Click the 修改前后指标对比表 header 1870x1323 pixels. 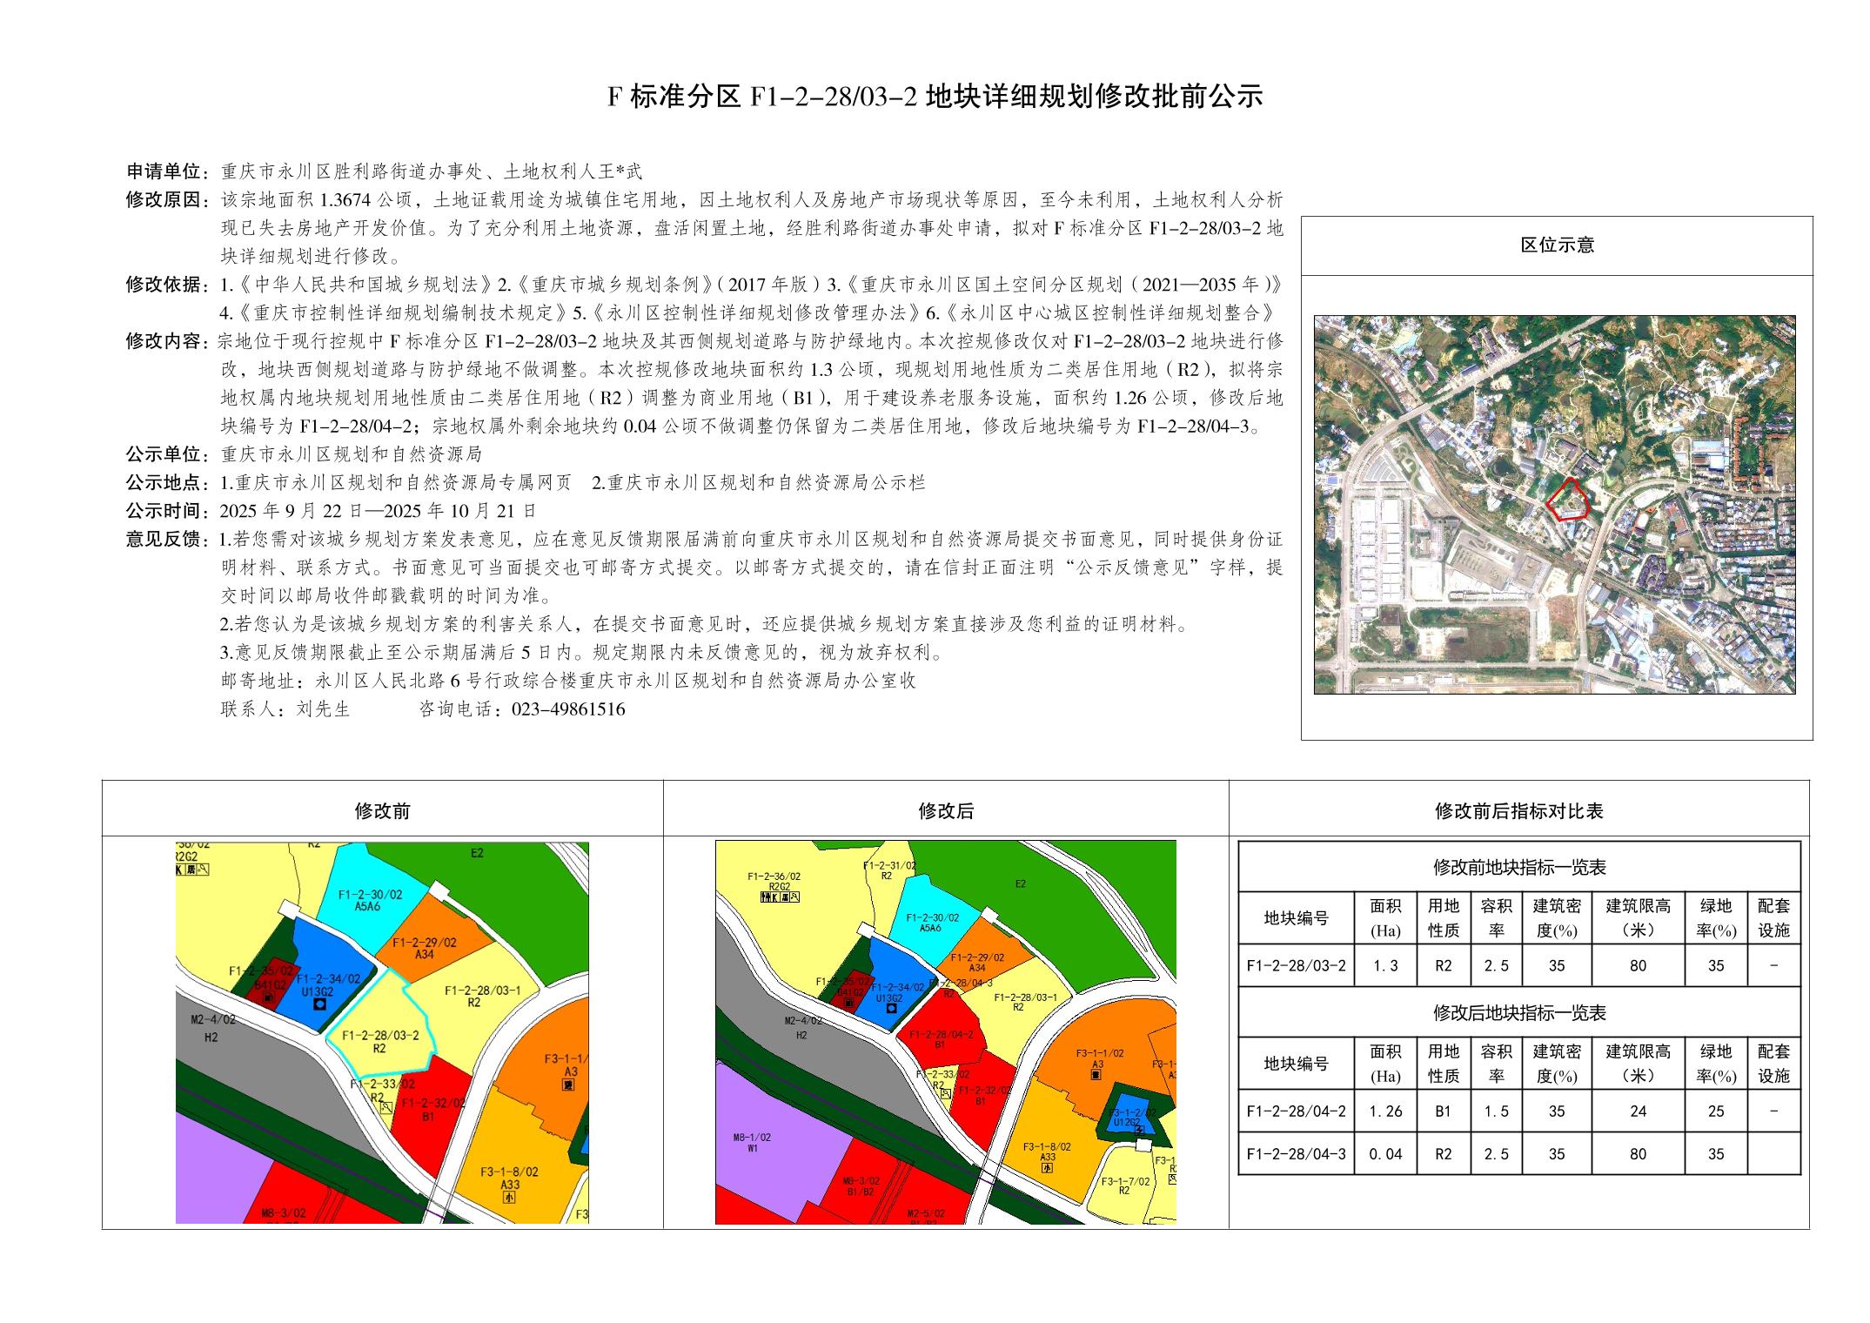point(1518,811)
